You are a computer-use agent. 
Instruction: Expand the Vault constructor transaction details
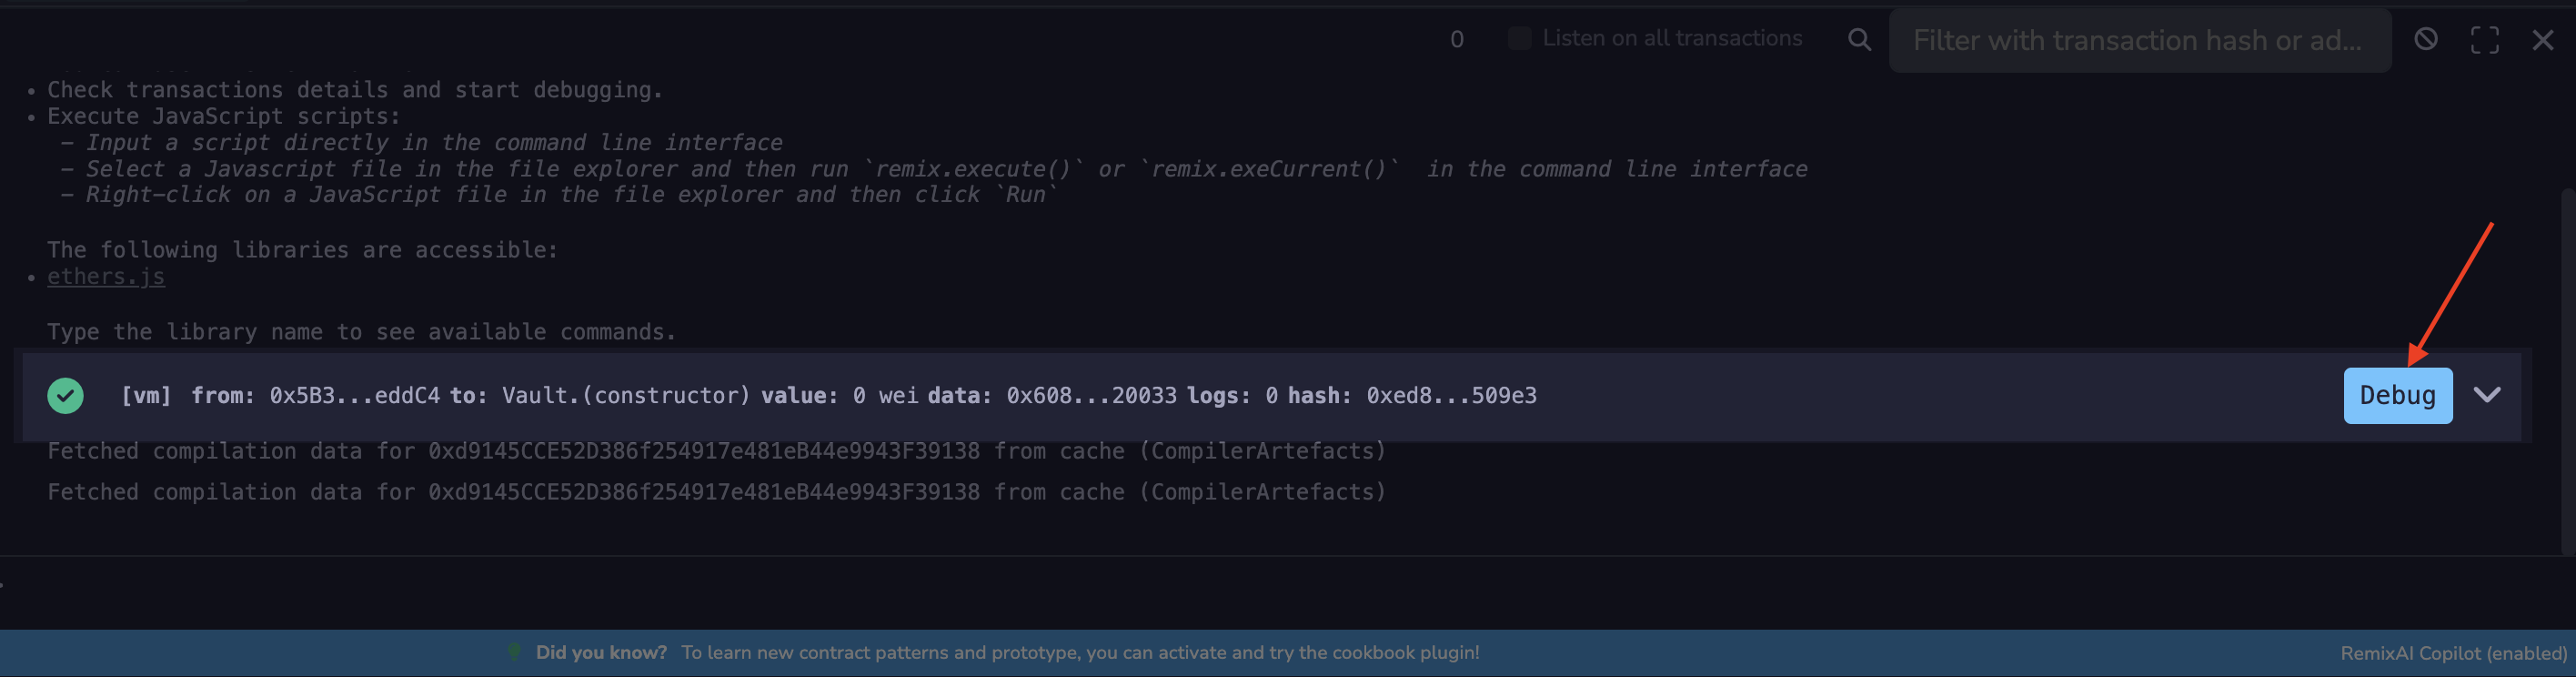[2486, 395]
